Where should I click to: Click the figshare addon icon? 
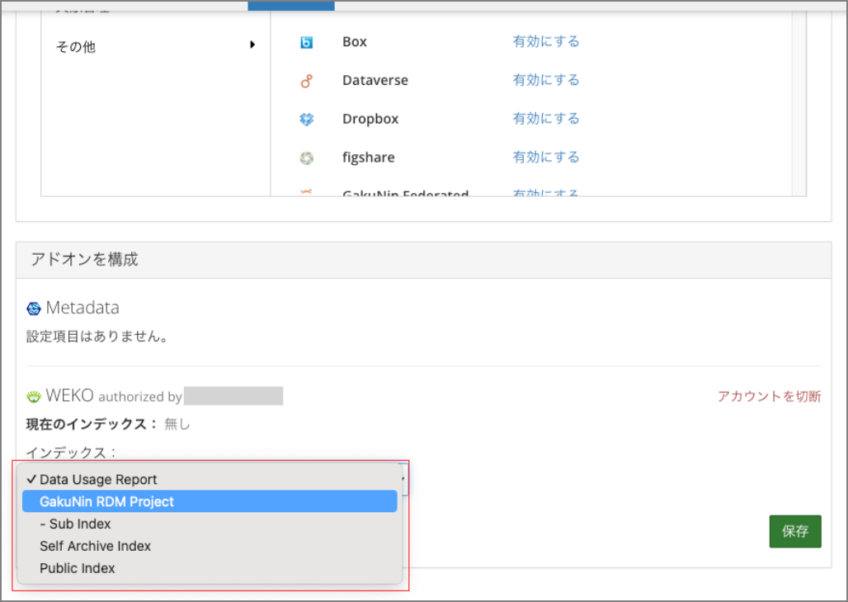pos(306,158)
